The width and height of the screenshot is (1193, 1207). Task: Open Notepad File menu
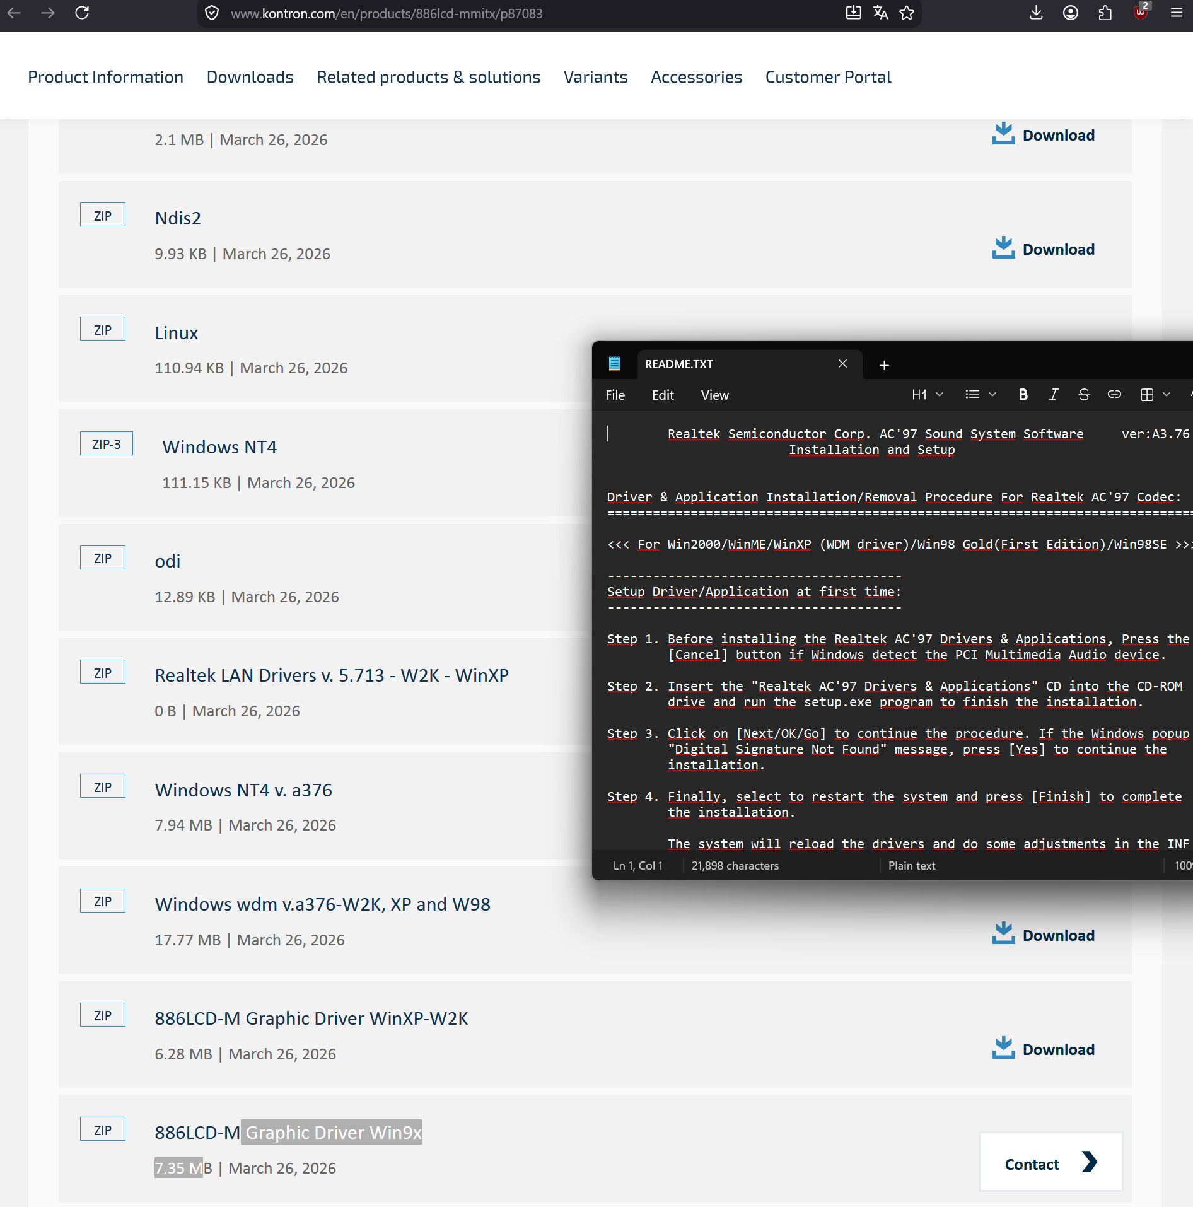[615, 395]
